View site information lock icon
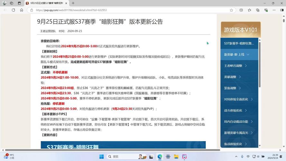The width and height of the screenshot is (286, 161). coord(32,10)
